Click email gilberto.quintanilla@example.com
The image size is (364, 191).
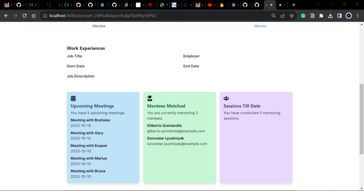point(176,131)
